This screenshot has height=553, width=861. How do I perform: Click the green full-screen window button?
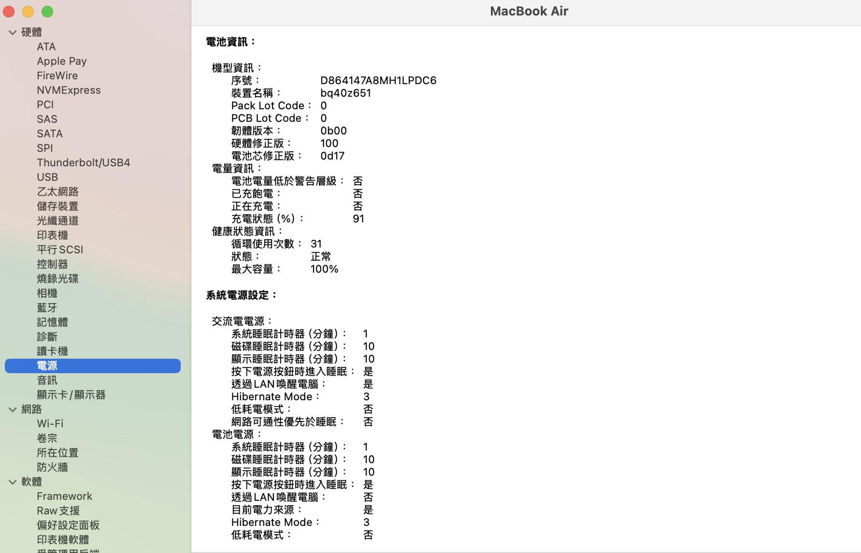47,12
